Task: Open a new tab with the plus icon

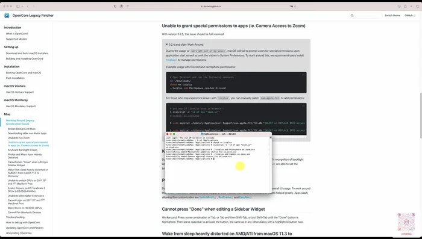Action: coord(411,6)
